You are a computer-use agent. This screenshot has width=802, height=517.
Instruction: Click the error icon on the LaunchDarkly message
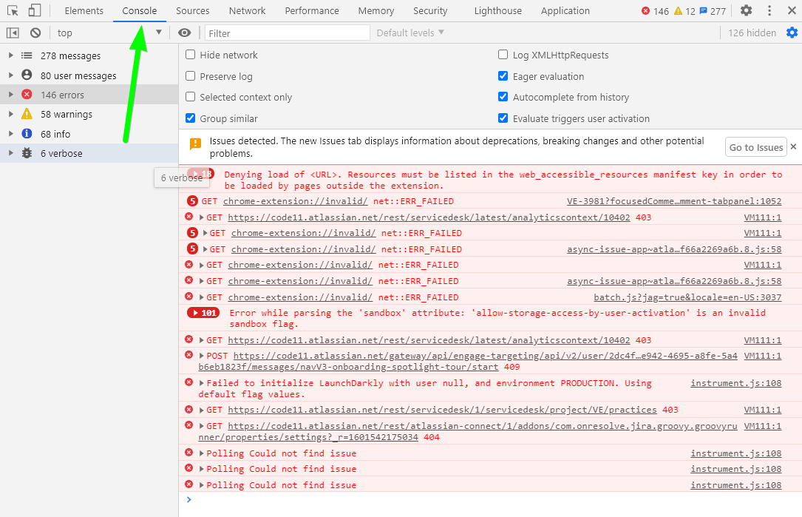(188, 382)
